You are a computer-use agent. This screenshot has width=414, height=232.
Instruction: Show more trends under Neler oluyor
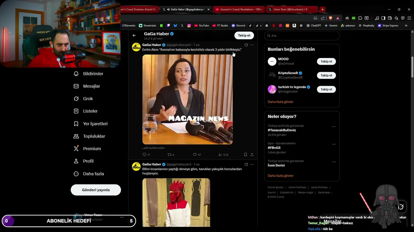click(280, 176)
